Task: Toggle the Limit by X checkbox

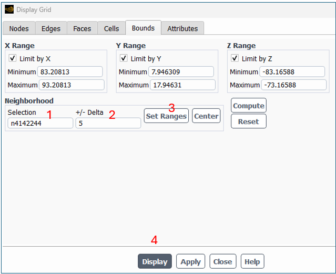Action: (x=13, y=58)
